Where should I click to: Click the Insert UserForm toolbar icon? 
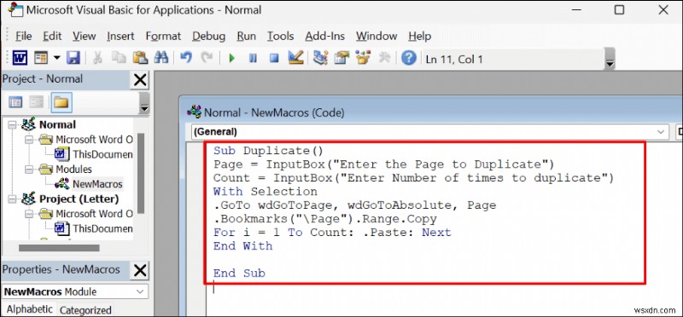pos(41,58)
